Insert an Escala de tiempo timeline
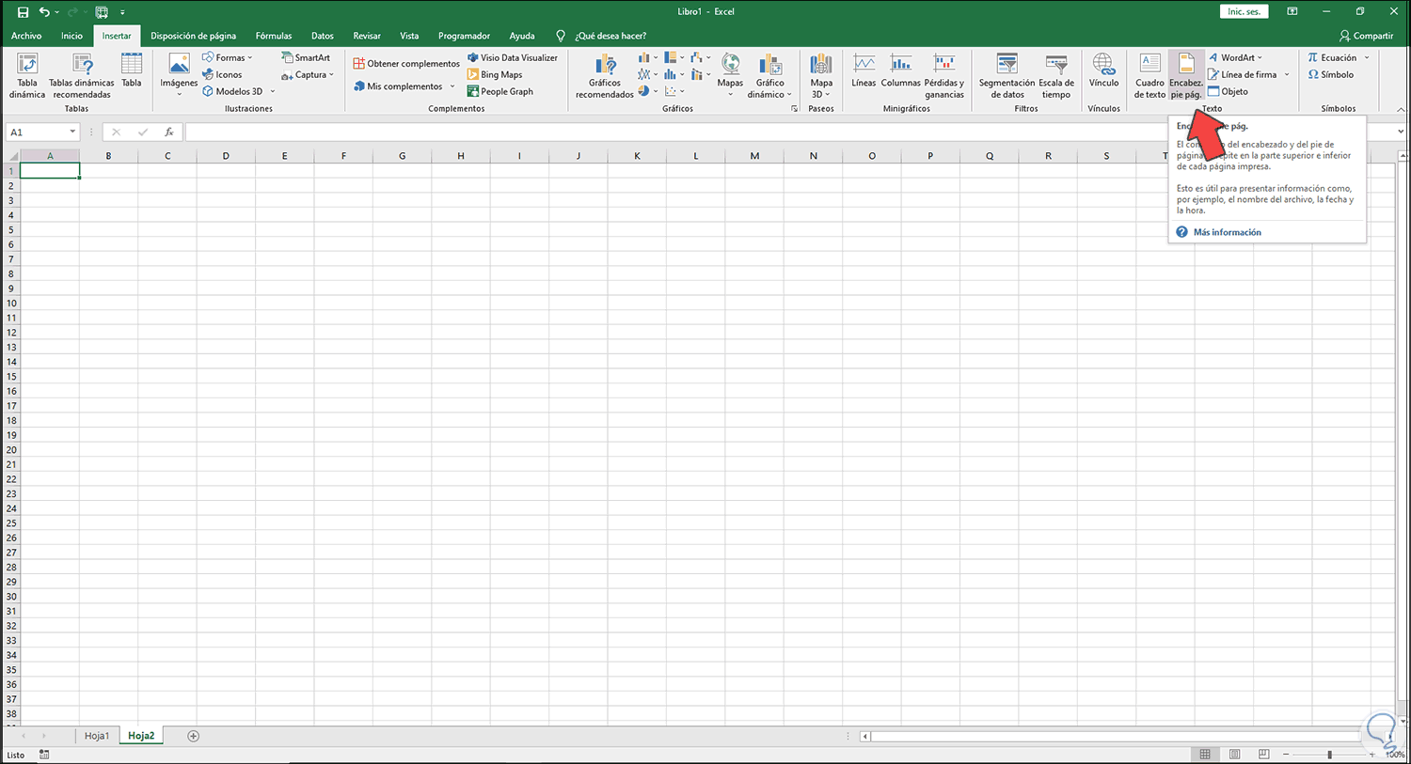 [x=1056, y=76]
